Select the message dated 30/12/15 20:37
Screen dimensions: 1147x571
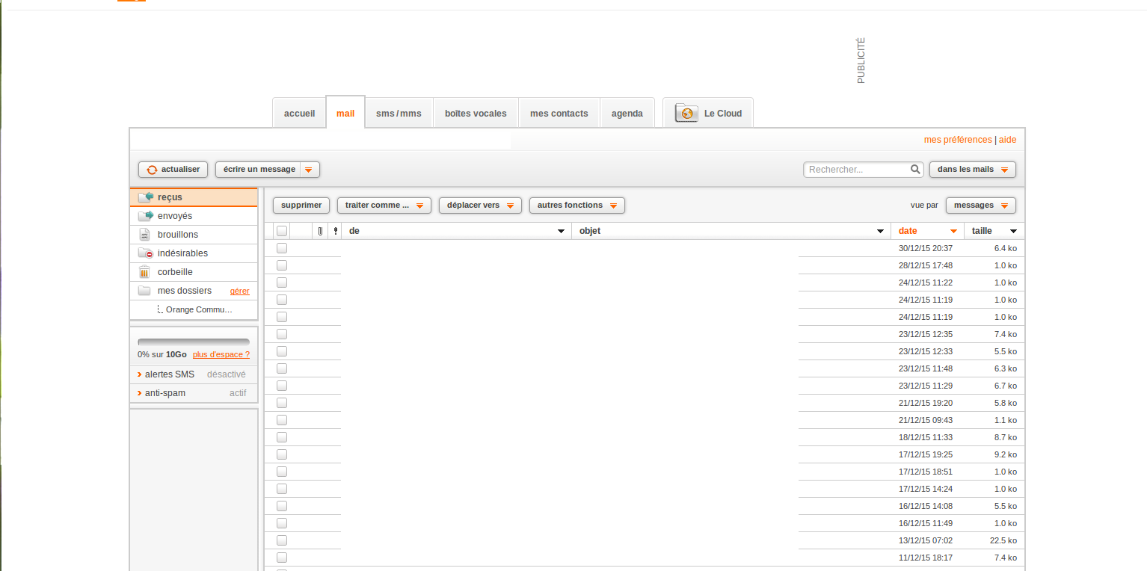click(x=282, y=248)
